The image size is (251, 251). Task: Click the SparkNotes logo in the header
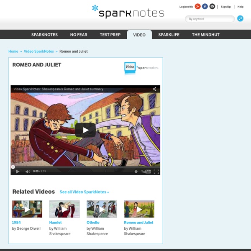(x=128, y=11)
